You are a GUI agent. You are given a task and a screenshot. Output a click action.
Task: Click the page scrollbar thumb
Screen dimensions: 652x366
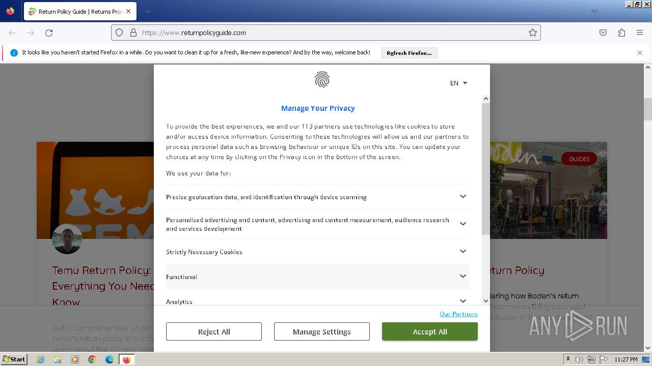[x=648, y=108]
